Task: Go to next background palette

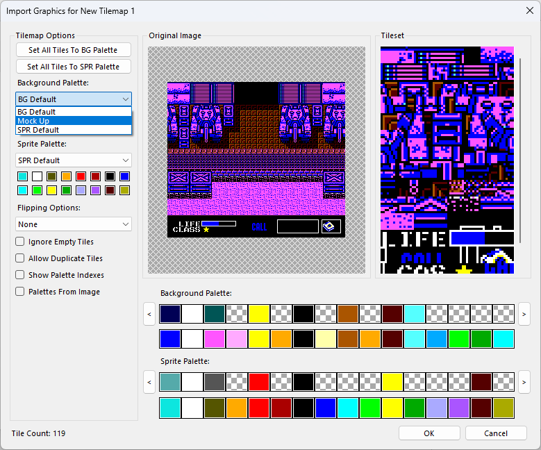Action: (x=524, y=314)
